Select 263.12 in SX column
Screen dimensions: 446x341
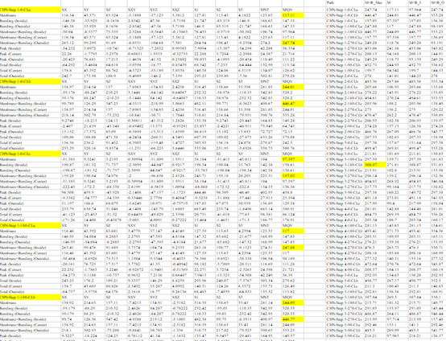[x=67, y=43]
